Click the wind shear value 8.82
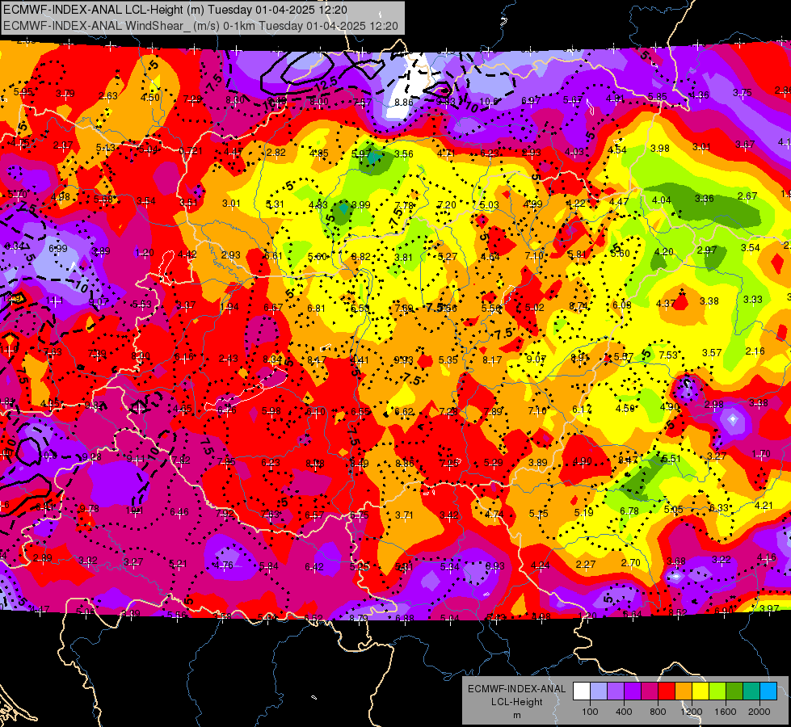 point(360,257)
